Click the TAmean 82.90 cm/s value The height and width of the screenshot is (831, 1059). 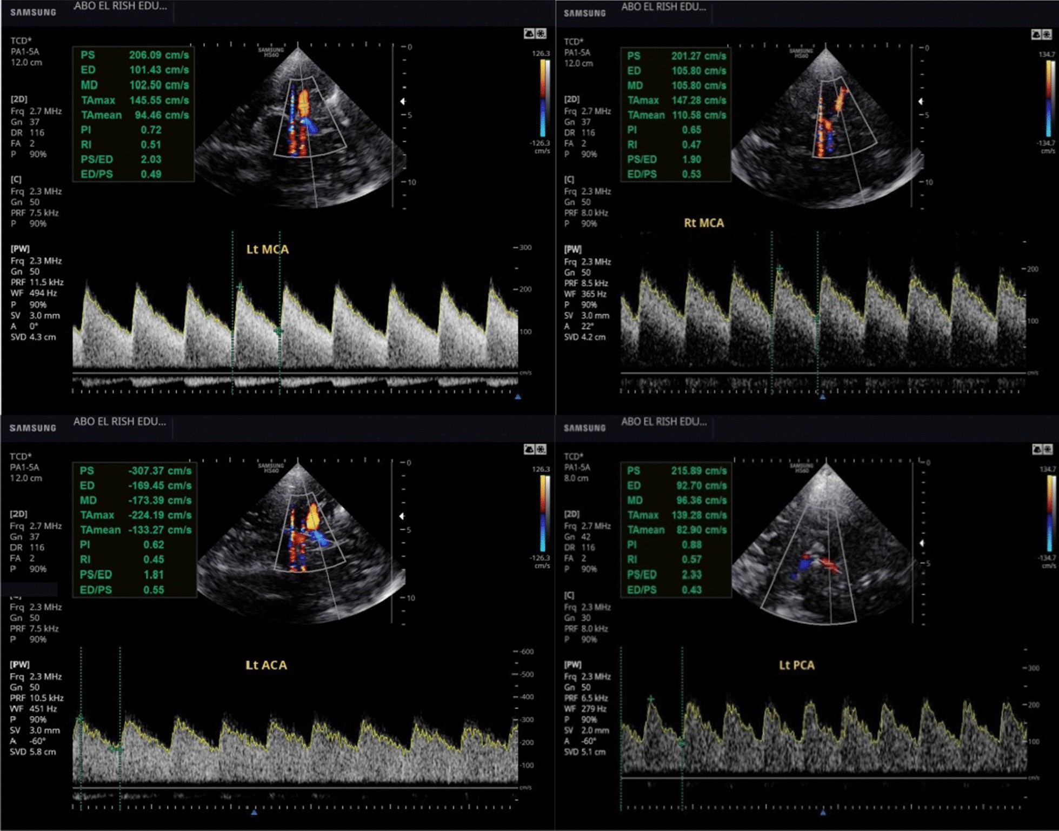click(677, 530)
